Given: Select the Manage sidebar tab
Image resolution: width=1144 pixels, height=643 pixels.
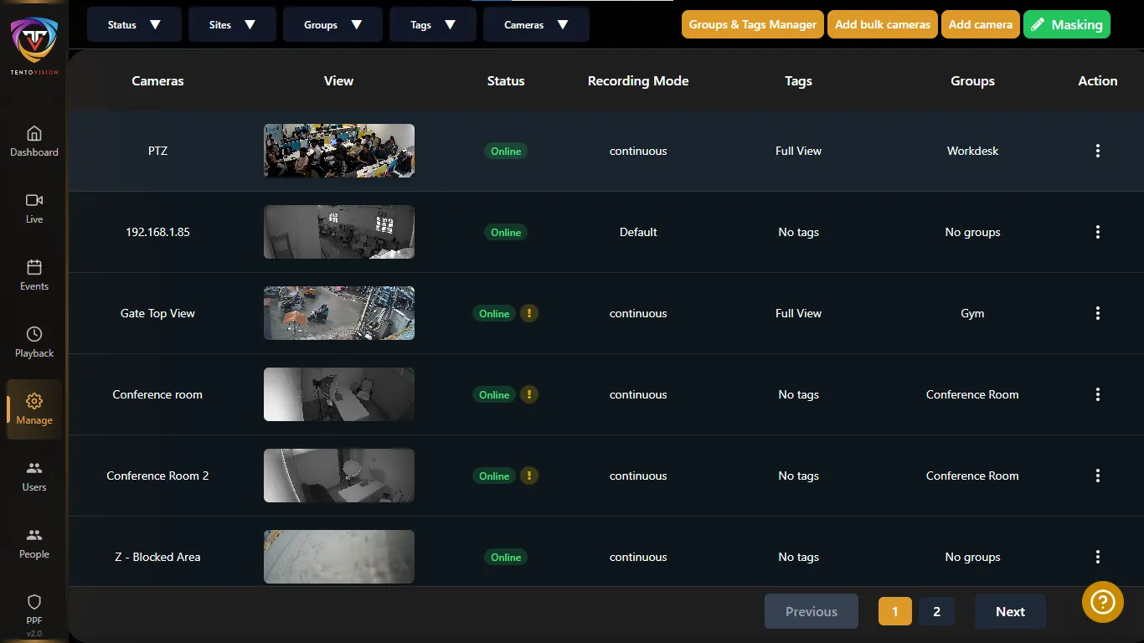Looking at the screenshot, I should tap(34, 409).
